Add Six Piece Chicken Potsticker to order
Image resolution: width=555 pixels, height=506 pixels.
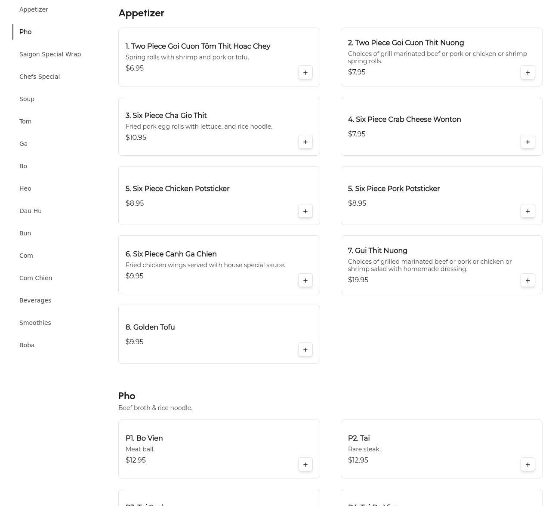tap(305, 211)
